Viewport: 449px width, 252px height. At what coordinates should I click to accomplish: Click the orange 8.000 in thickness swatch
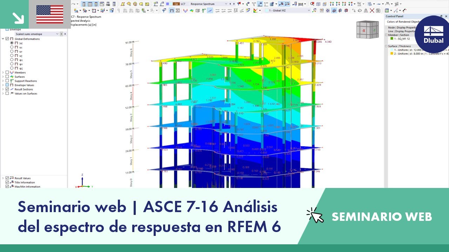(392, 54)
